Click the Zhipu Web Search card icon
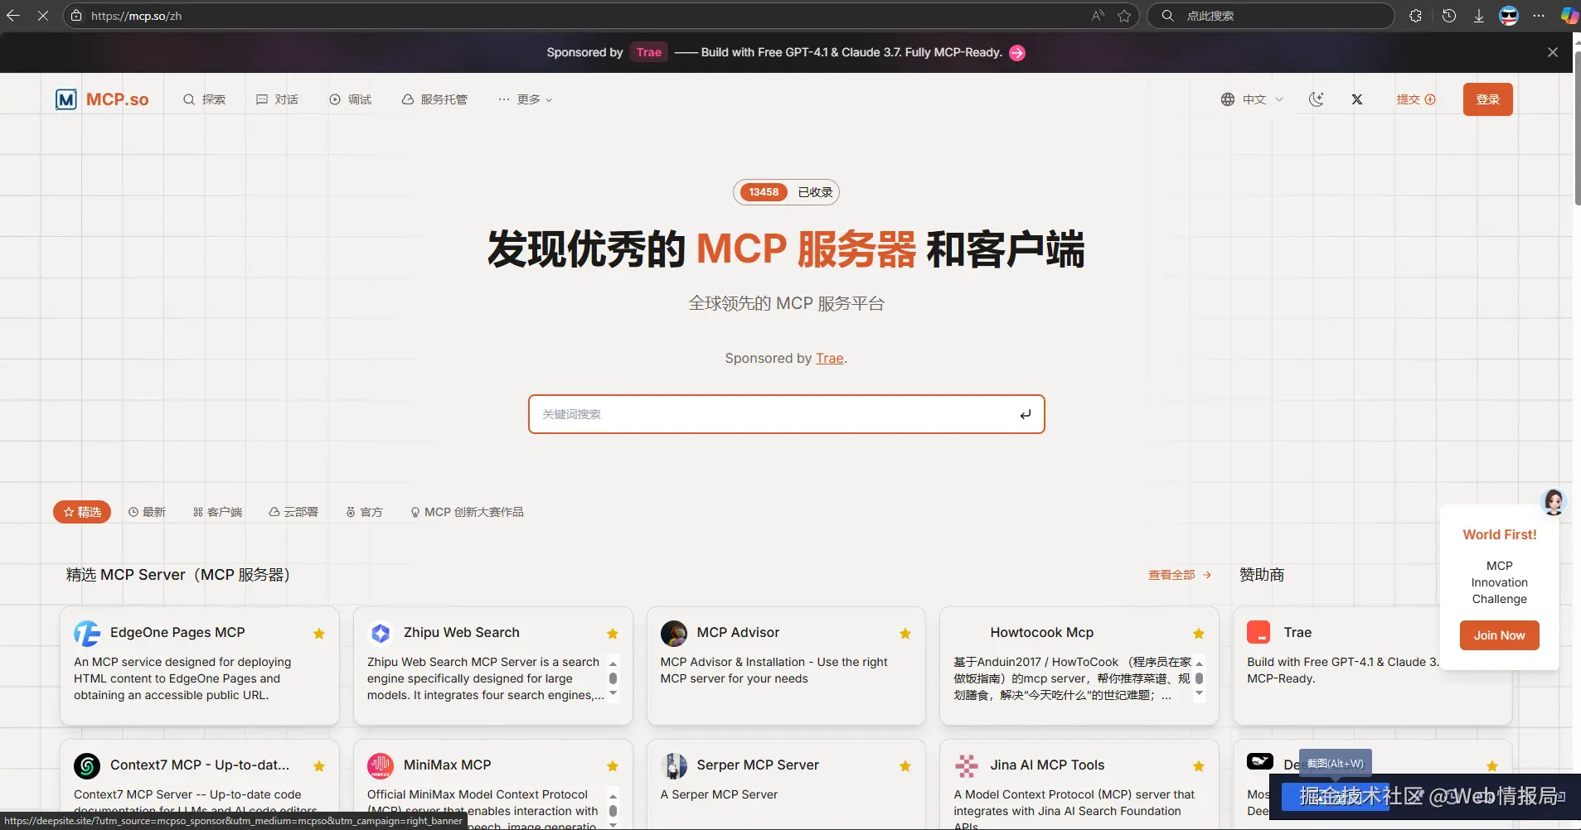This screenshot has width=1581, height=830. pyautogui.click(x=380, y=633)
